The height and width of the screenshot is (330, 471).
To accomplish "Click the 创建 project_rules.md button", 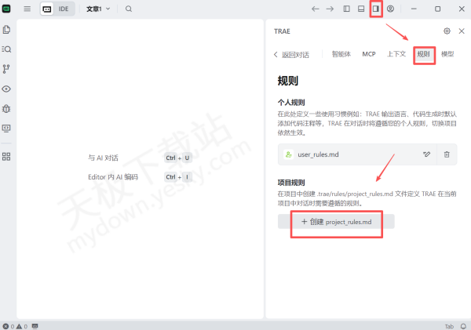I will [336, 222].
